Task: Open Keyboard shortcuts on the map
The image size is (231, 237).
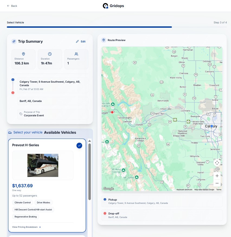Action: (184, 189)
